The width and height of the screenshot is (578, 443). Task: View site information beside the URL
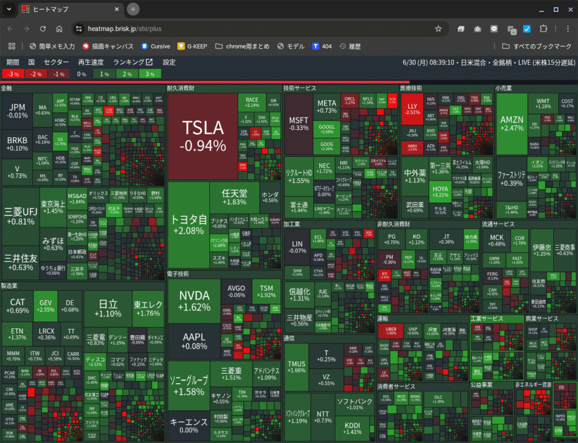(78, 29)
